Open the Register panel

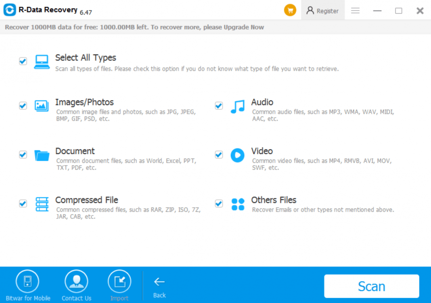322,11
